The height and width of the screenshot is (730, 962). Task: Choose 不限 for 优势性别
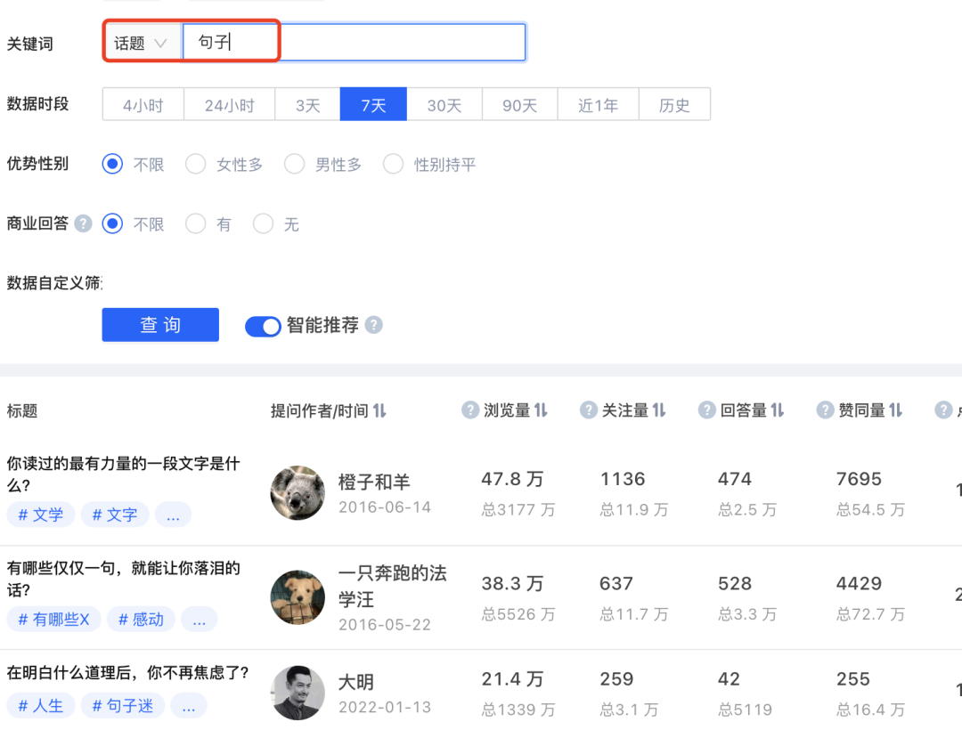click(x=112, y=164)
